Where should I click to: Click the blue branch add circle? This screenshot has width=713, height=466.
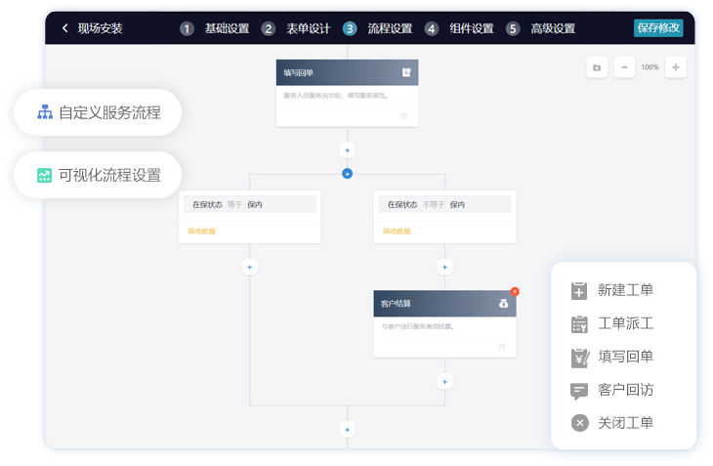pos(347,174)
